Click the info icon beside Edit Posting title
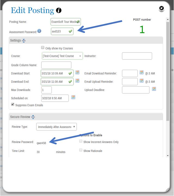174x196 pixels. (59, 11)
